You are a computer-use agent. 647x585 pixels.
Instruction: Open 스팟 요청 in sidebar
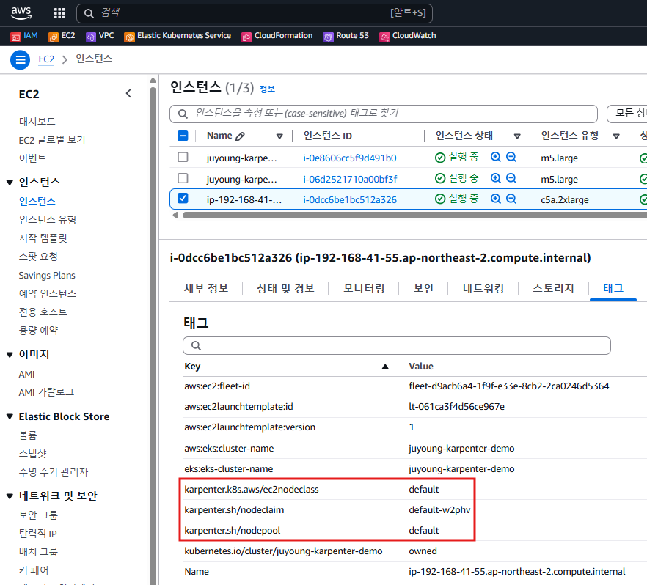coord(38,257)
